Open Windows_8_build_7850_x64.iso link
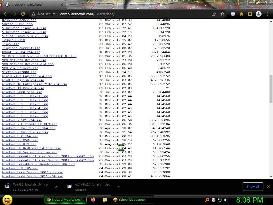This screenshot has height=205, width=273. pos(29,128)
